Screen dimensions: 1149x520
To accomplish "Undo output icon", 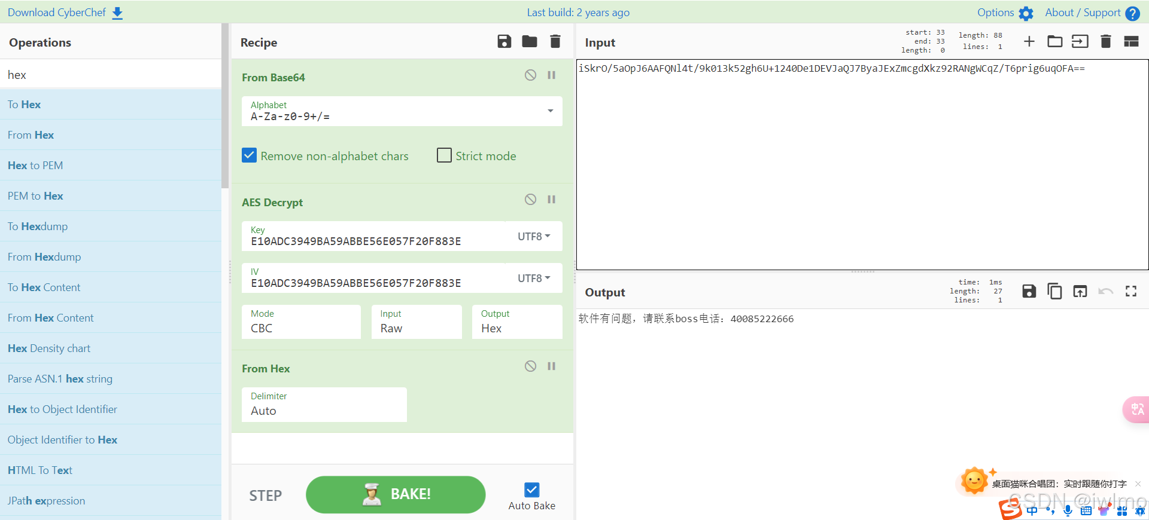I will 1105,291.
